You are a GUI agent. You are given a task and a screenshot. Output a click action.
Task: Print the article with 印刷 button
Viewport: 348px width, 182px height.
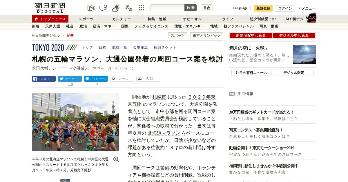[x=148, y=79]
